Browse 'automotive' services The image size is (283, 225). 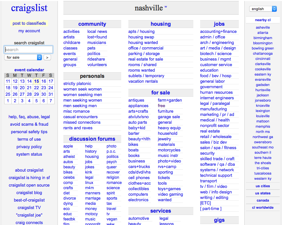[139, 218]
